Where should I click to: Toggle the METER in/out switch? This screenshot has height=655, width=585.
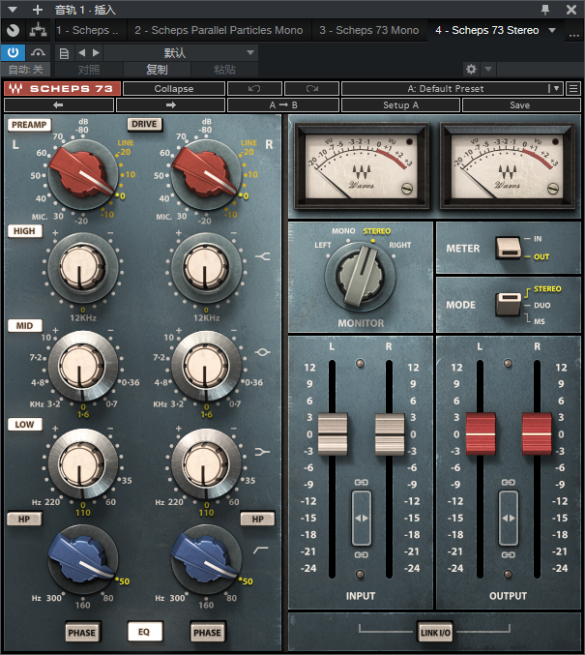(x=509, y=248)
